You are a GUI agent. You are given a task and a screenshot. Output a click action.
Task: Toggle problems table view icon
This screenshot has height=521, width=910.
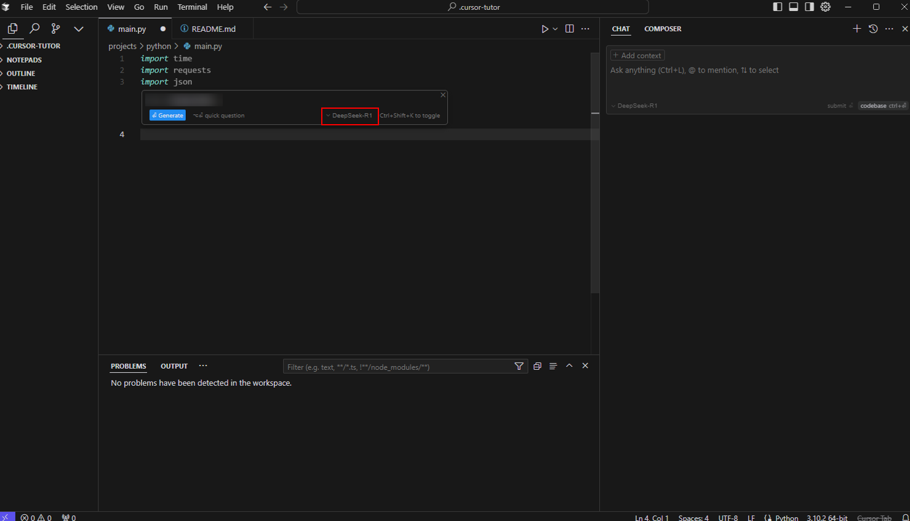point(553,366)
